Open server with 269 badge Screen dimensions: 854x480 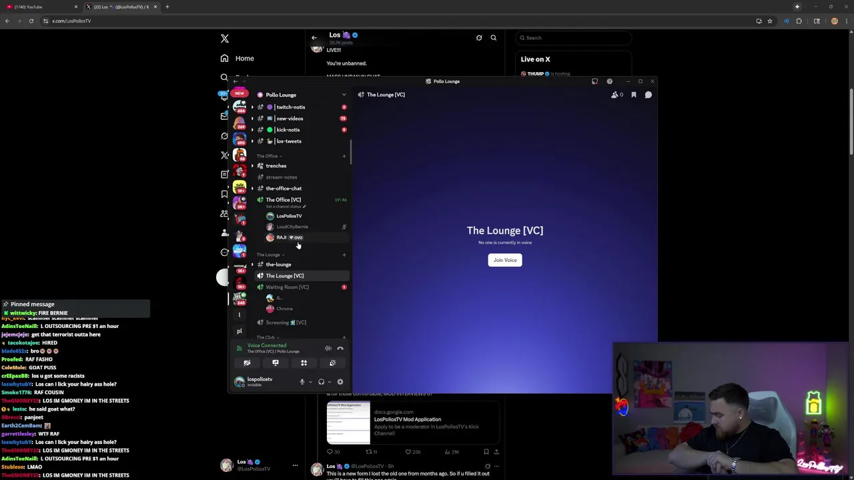240,123
